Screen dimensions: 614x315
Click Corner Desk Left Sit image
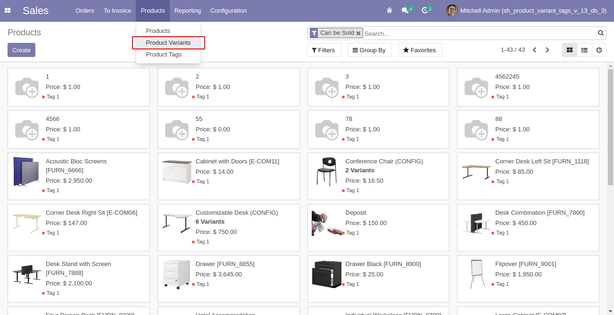click(476, 171)
